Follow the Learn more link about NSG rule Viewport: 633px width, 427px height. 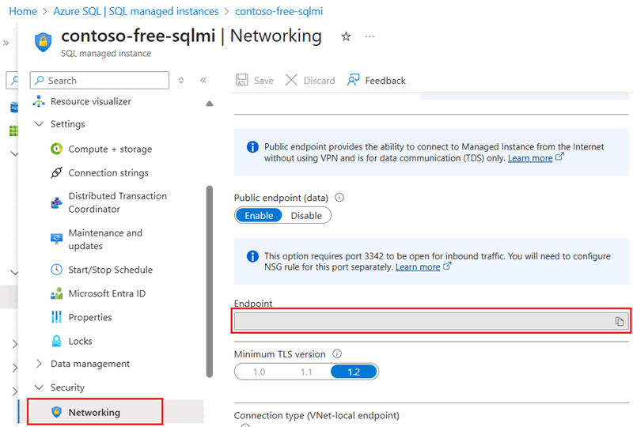tap(418, 267)
